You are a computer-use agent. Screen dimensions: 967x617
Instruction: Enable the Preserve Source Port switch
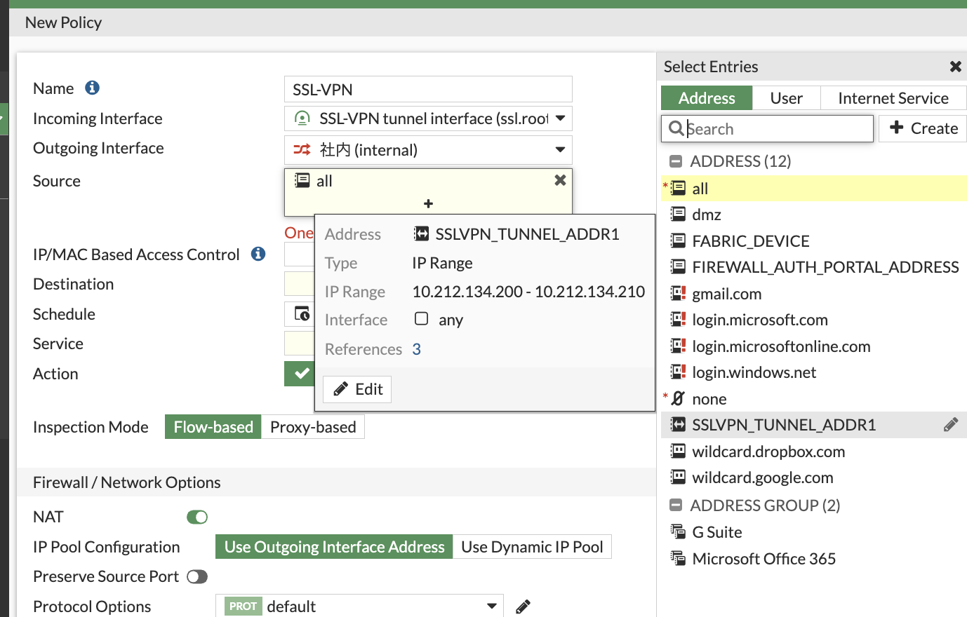click(197, 576)
